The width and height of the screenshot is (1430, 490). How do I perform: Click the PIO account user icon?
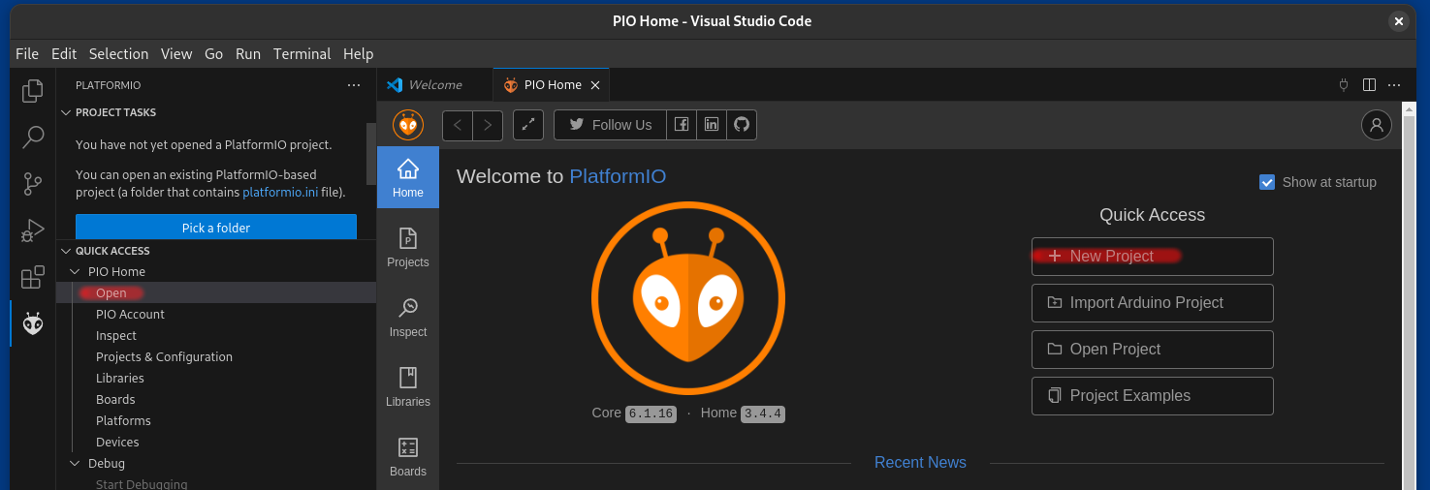click(1376, 125)
